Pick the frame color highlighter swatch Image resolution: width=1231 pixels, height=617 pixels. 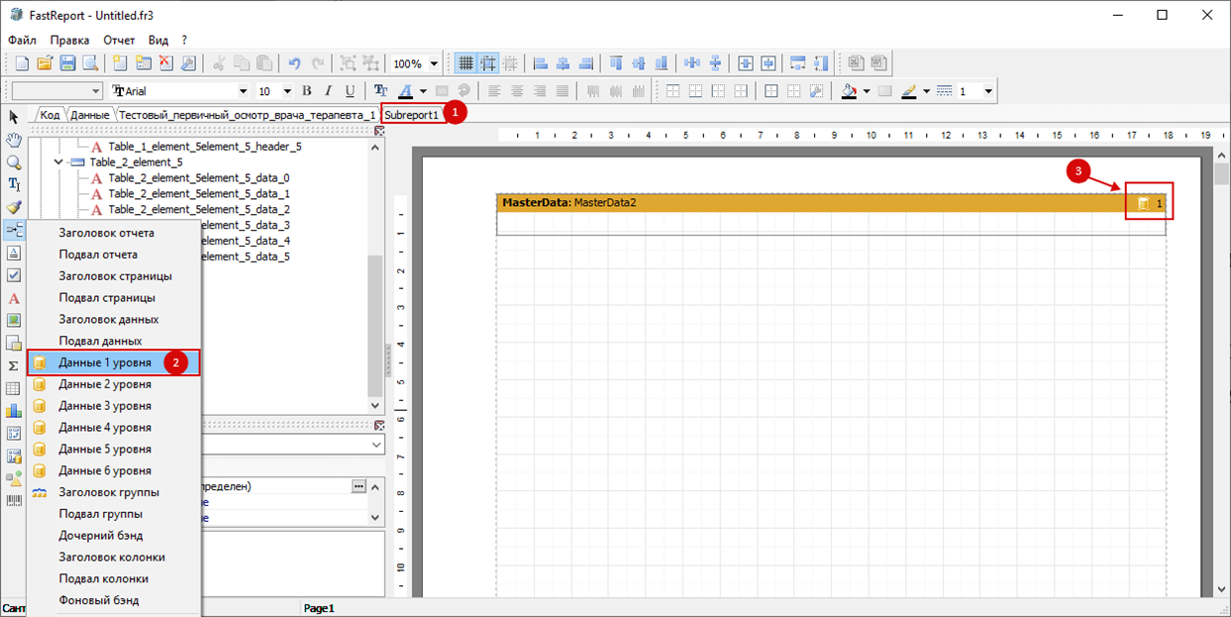tap(909, 91)
